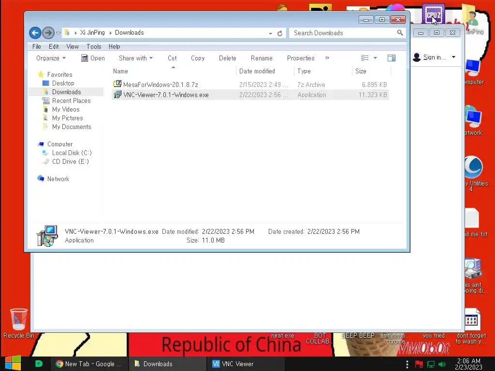Click the red flag tray icon

[x=419, y=364]
